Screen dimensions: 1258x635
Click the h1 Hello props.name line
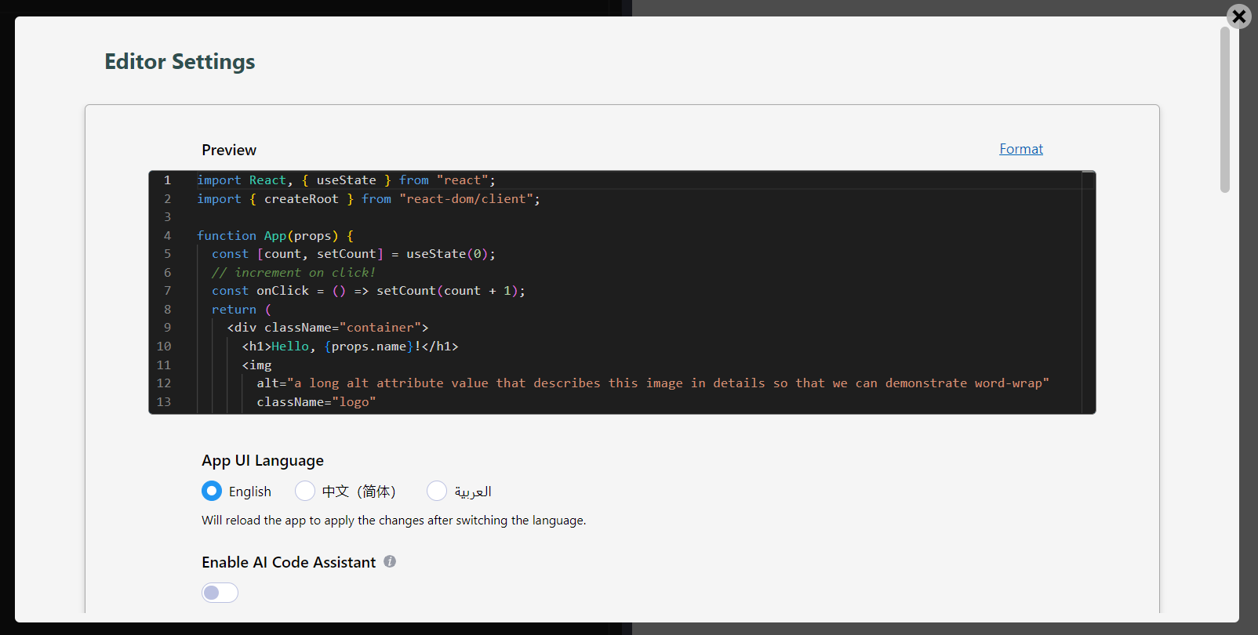[x=350, y=347]
